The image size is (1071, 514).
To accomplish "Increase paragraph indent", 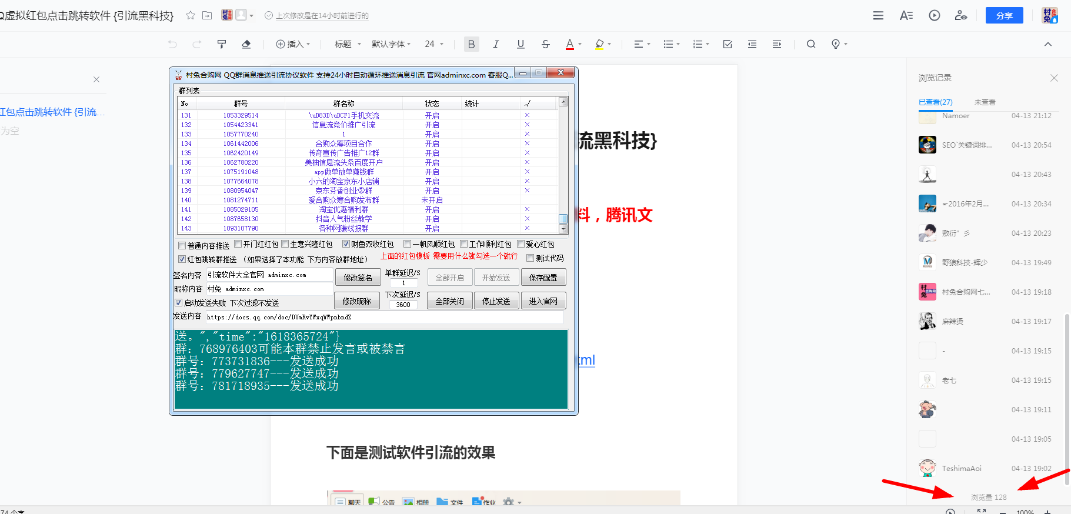I will [777, 44].
